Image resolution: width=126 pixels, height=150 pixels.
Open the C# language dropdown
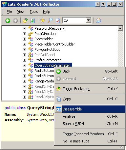click(89, 20)
